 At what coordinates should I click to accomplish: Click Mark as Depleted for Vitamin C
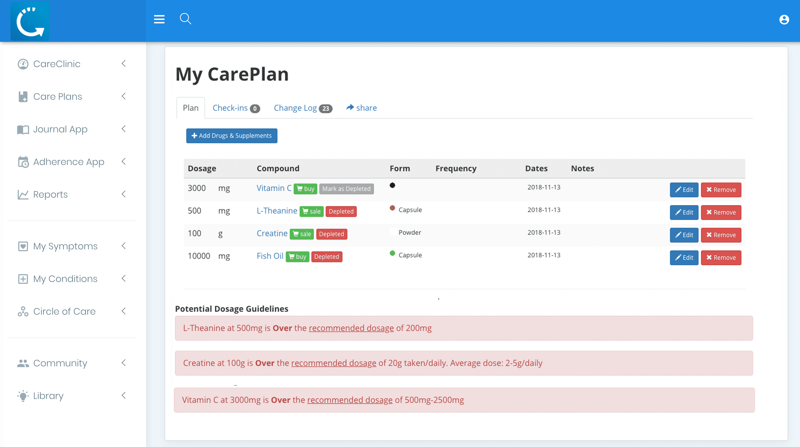tap(346, 189)
